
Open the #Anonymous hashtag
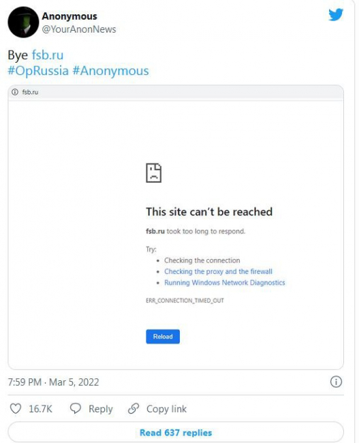111,71
